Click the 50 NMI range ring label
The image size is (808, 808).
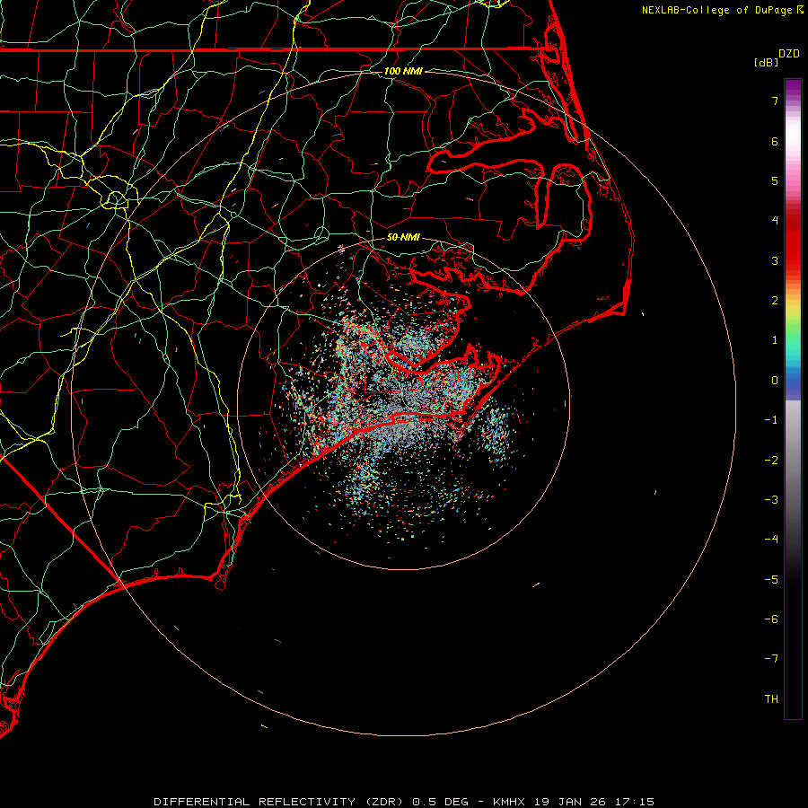403,237
